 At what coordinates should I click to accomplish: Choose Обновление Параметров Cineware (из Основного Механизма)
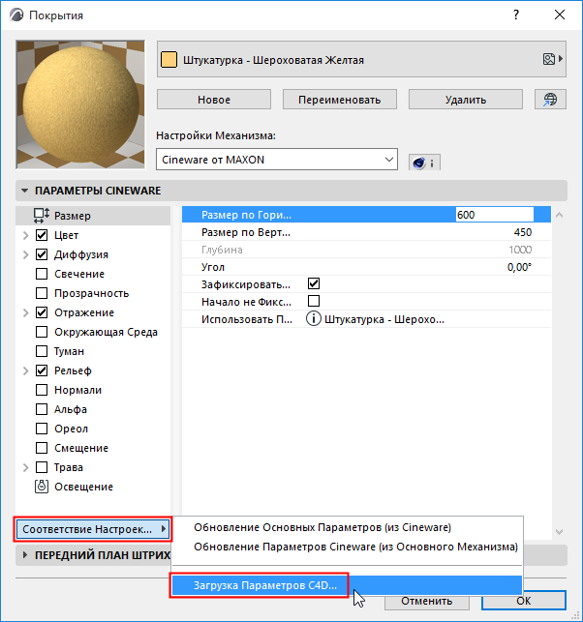(355, 547)
